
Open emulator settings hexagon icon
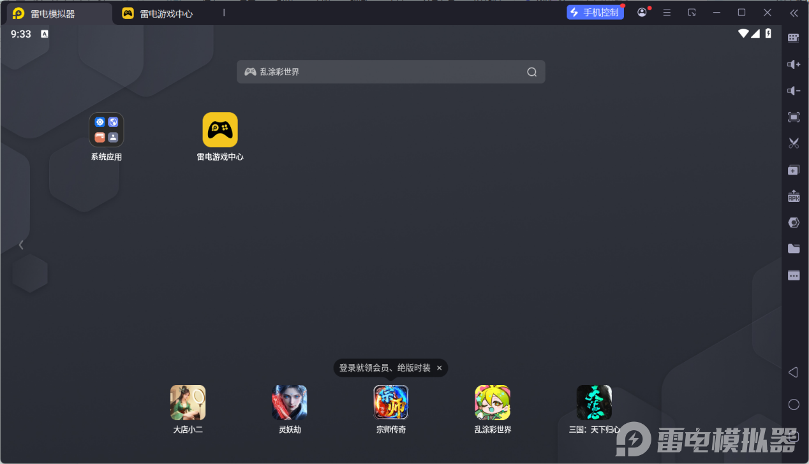(x=794, y=222)
